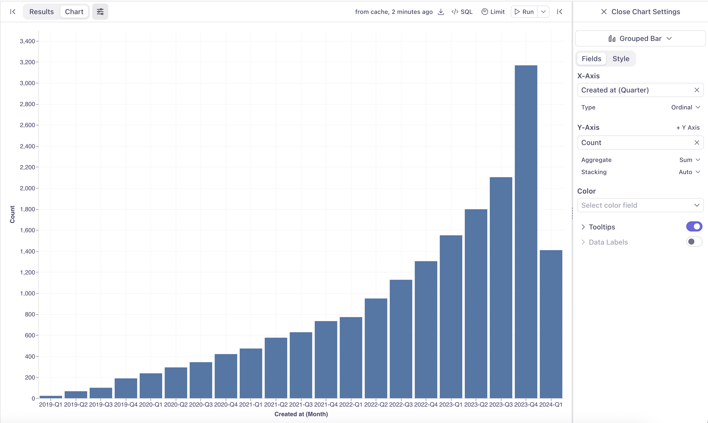Click the Limit gauge button
Screen dimensions: 708x423
click(x=493, y=12)
